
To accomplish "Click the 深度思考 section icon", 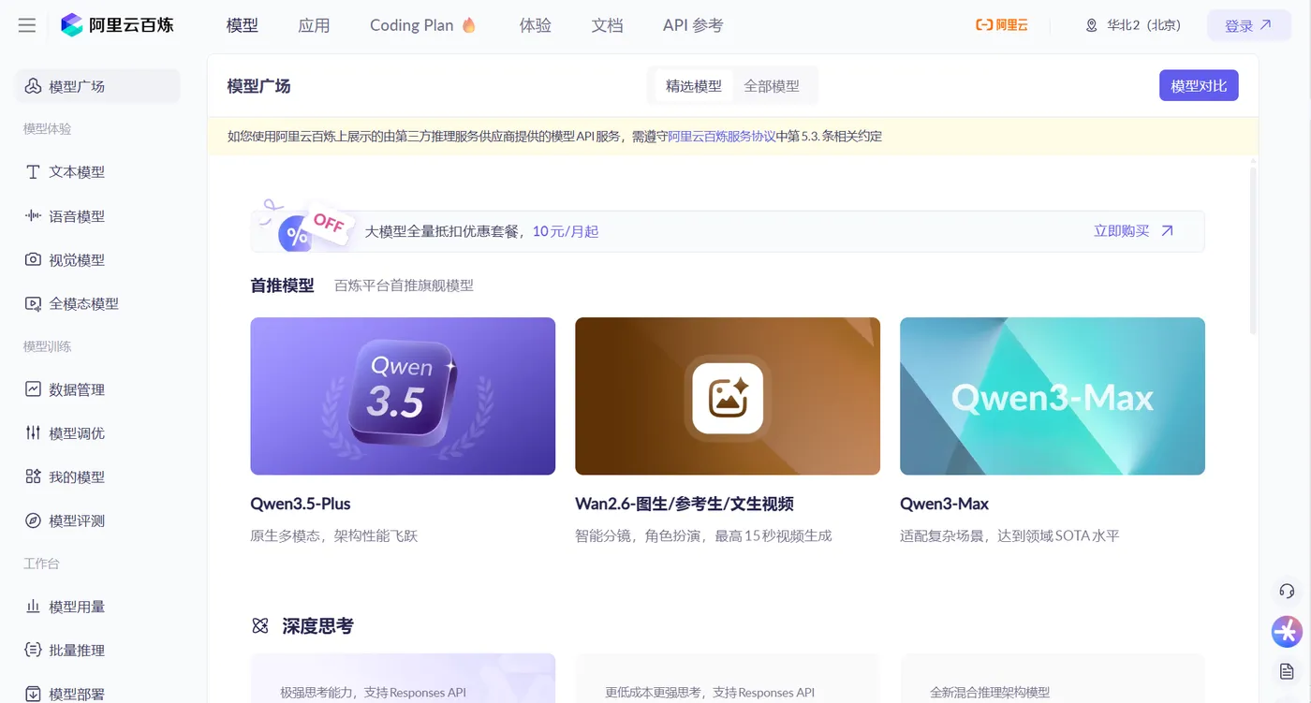I will coord(260,626).
